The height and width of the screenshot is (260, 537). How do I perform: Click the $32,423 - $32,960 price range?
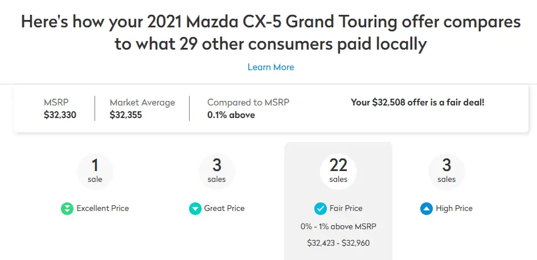coord(338,243)
